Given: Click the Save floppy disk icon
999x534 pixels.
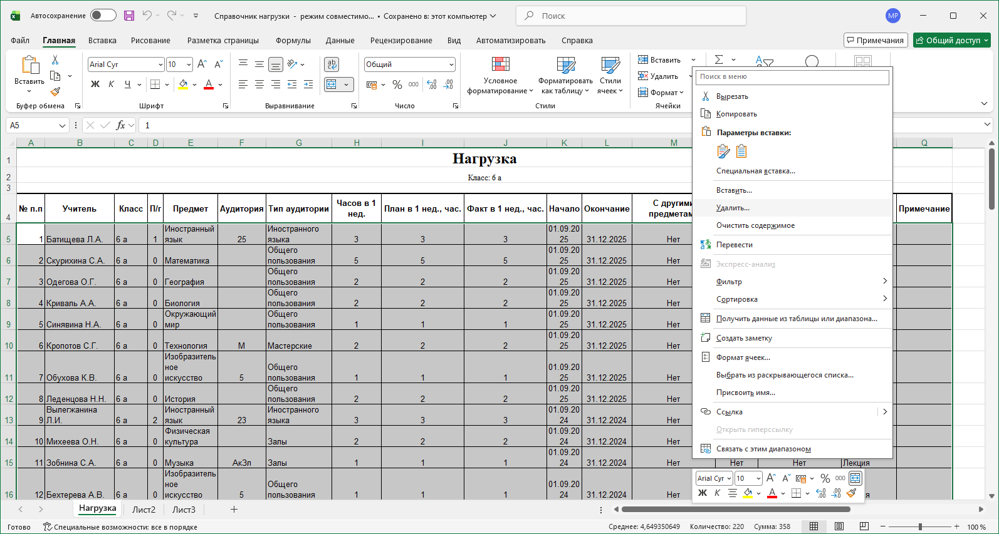Looking at the screenshot, I should pyautogui.click(x=129, y=16).
